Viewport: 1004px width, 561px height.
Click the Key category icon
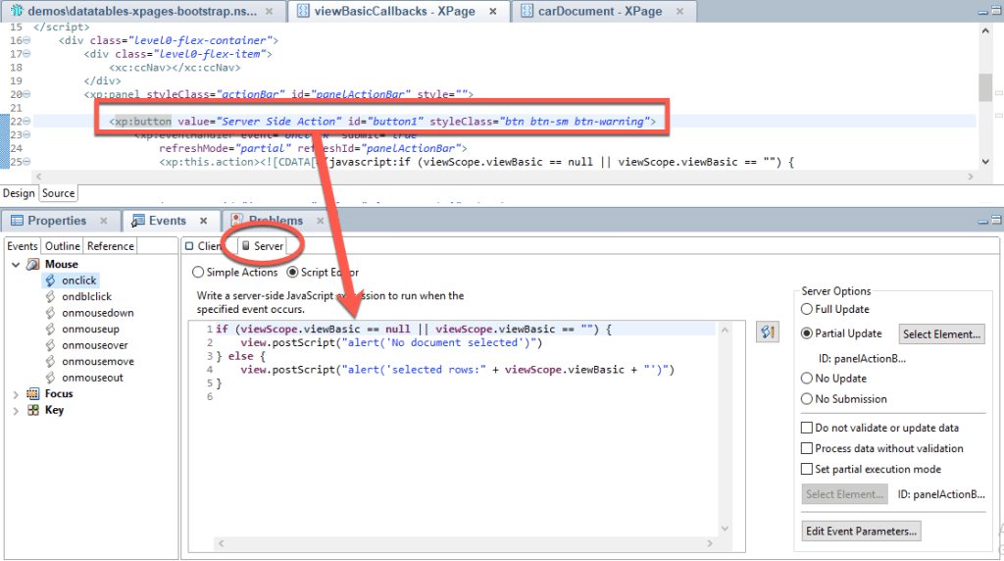pyautogui.click(x=33, y=410)
